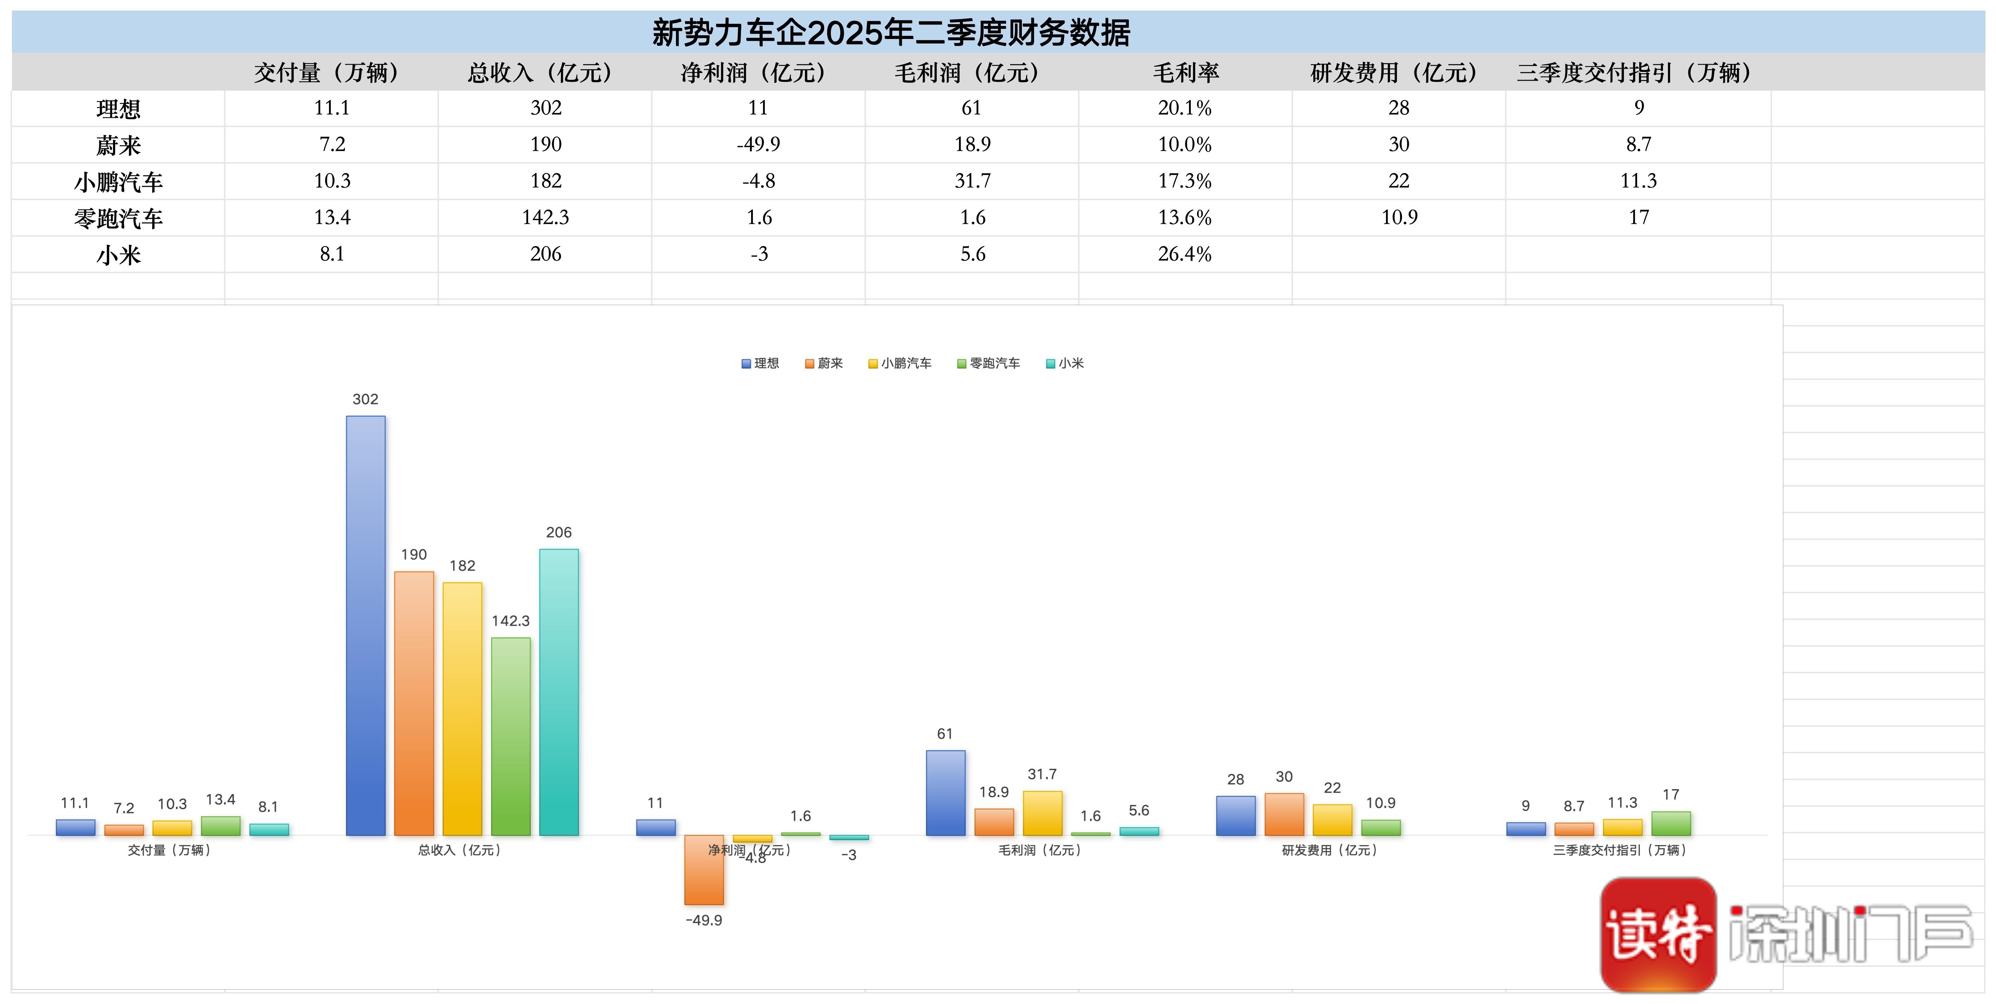The image size is (1996, 1004).
Task: Click the blue 302 revenue bar
Action: point(366,626)
